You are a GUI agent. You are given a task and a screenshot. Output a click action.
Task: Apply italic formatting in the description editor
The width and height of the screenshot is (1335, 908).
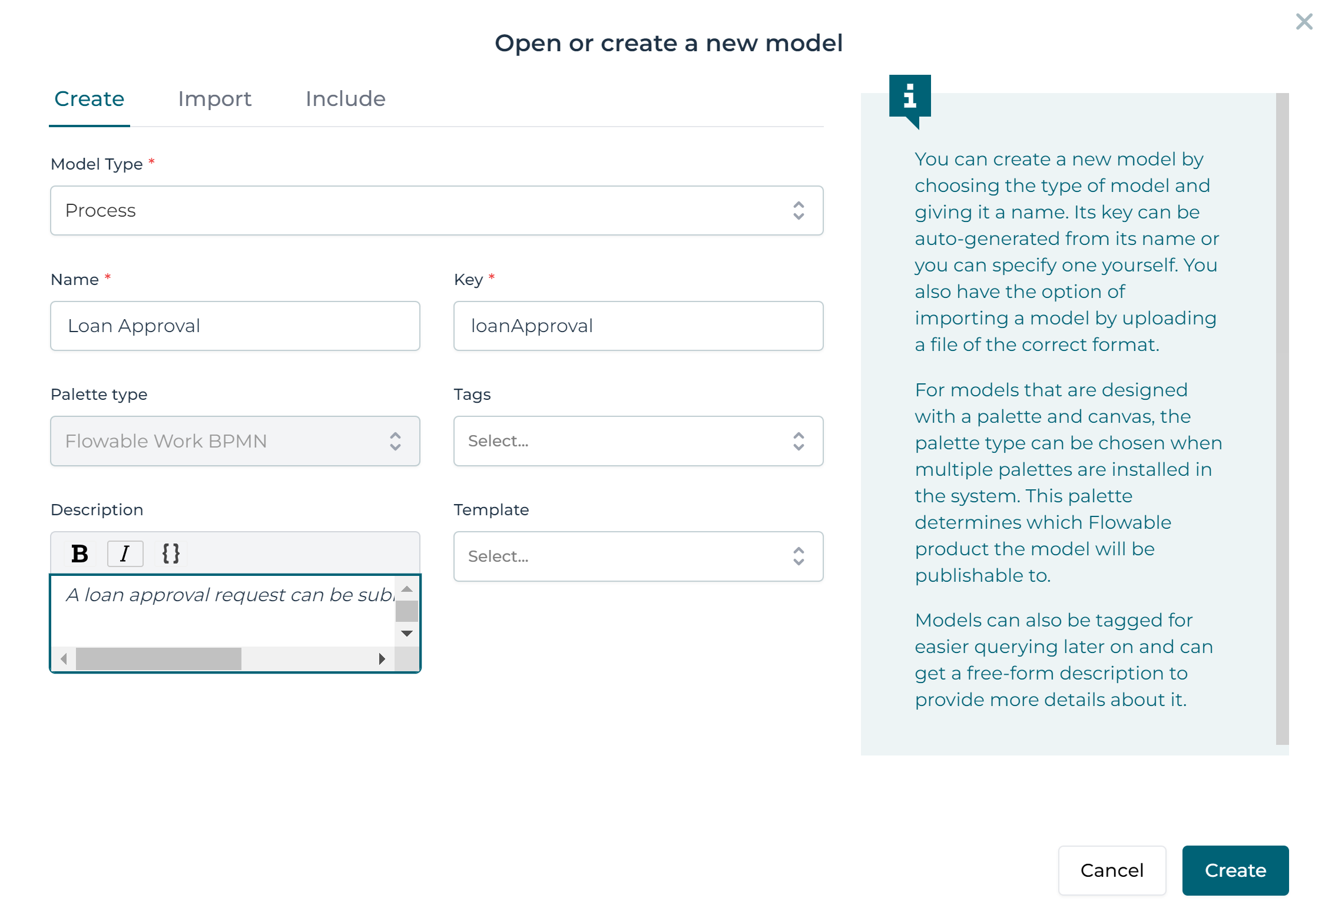[x=125, y=552]
